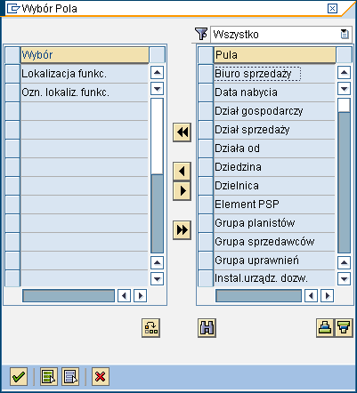Viewport: 357px width, 393px height.
Task: Toggle row selector for Lokalizacja funkc.
Action: pos(12,74)
